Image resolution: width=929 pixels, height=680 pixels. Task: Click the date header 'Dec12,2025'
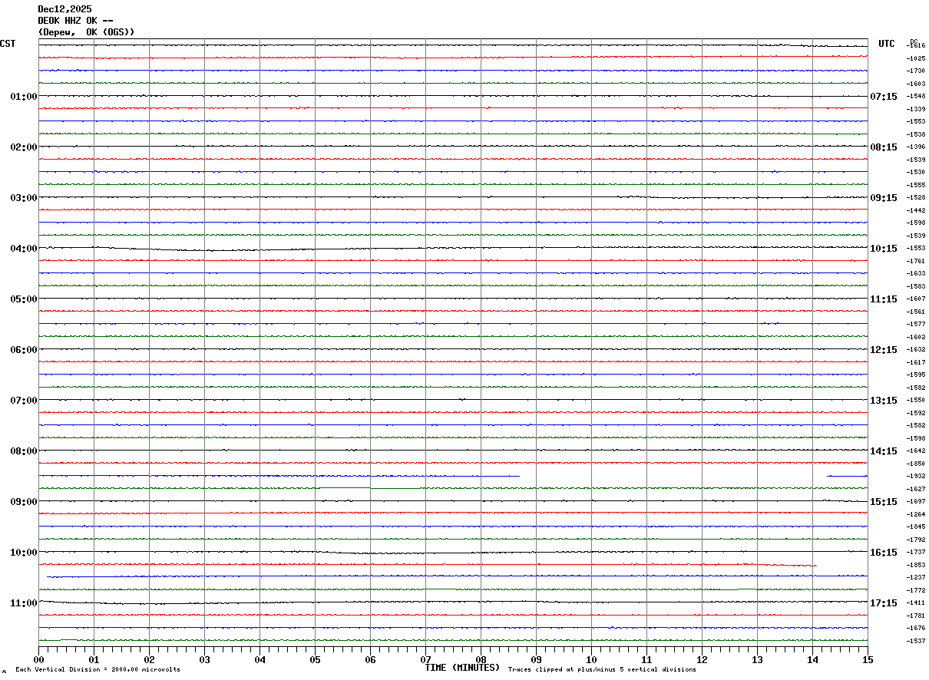pyautogui.click(x=64, y=9)
